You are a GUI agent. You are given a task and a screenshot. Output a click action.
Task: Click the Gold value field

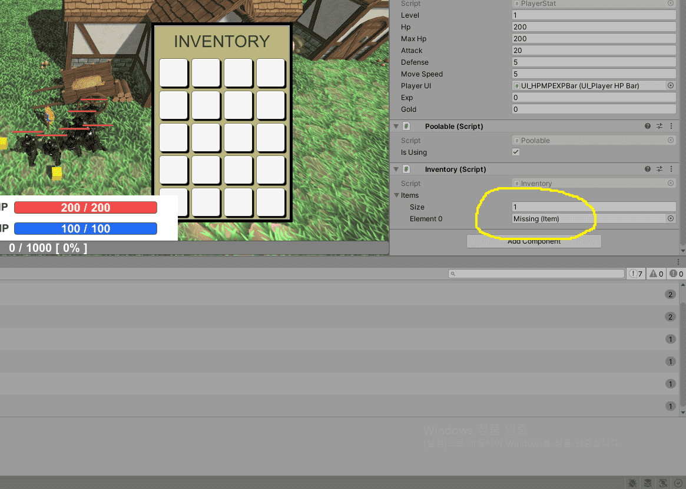coord(594,109)
